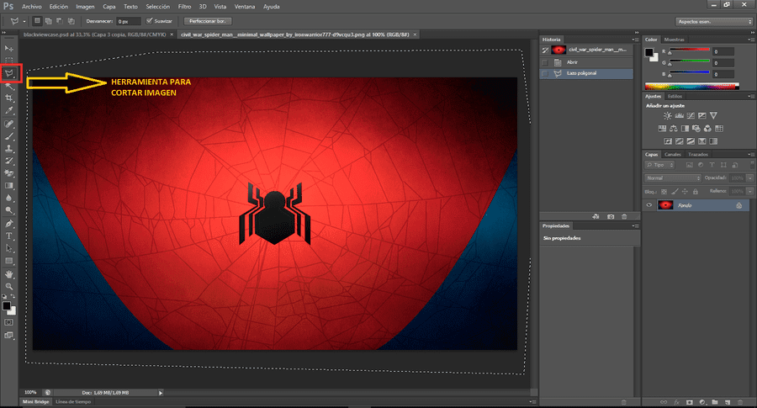
Task: Set history brush source for Abrir state
Action: 545,62
